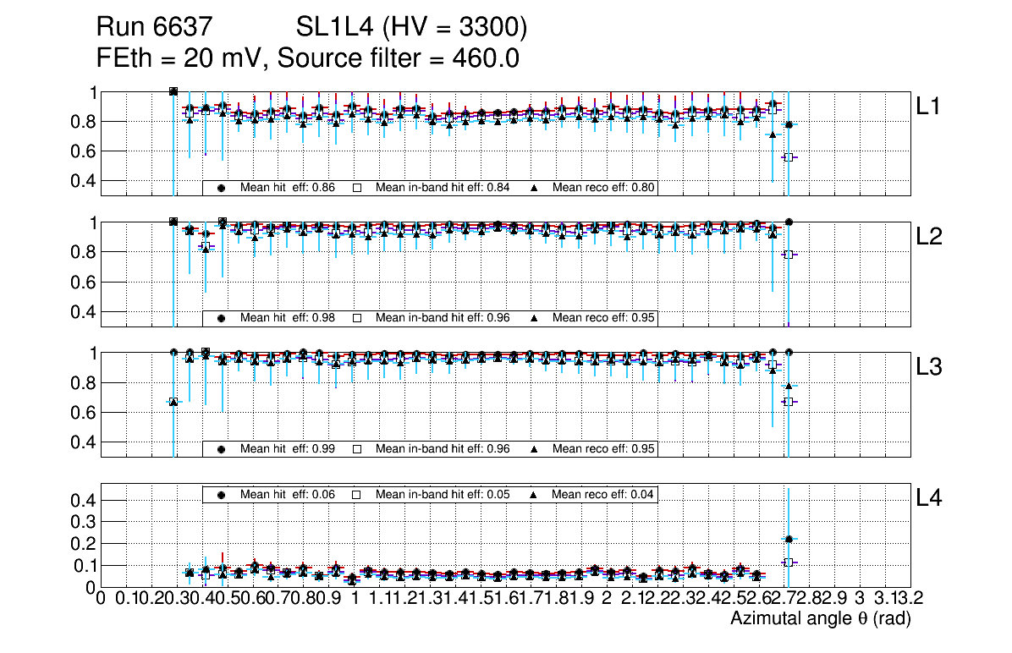
Task: Click the 'SL1L4 (HV = 3300)' title
Action: pos(411,29)
